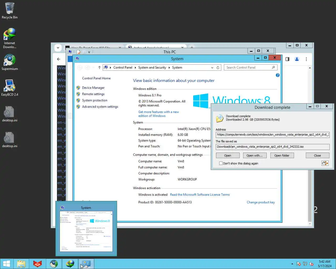Open network status tray icon

click(305, 264)
